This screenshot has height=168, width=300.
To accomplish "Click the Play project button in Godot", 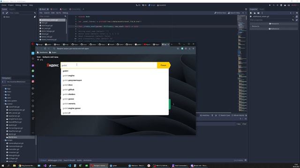I will (x=270, y=5).
